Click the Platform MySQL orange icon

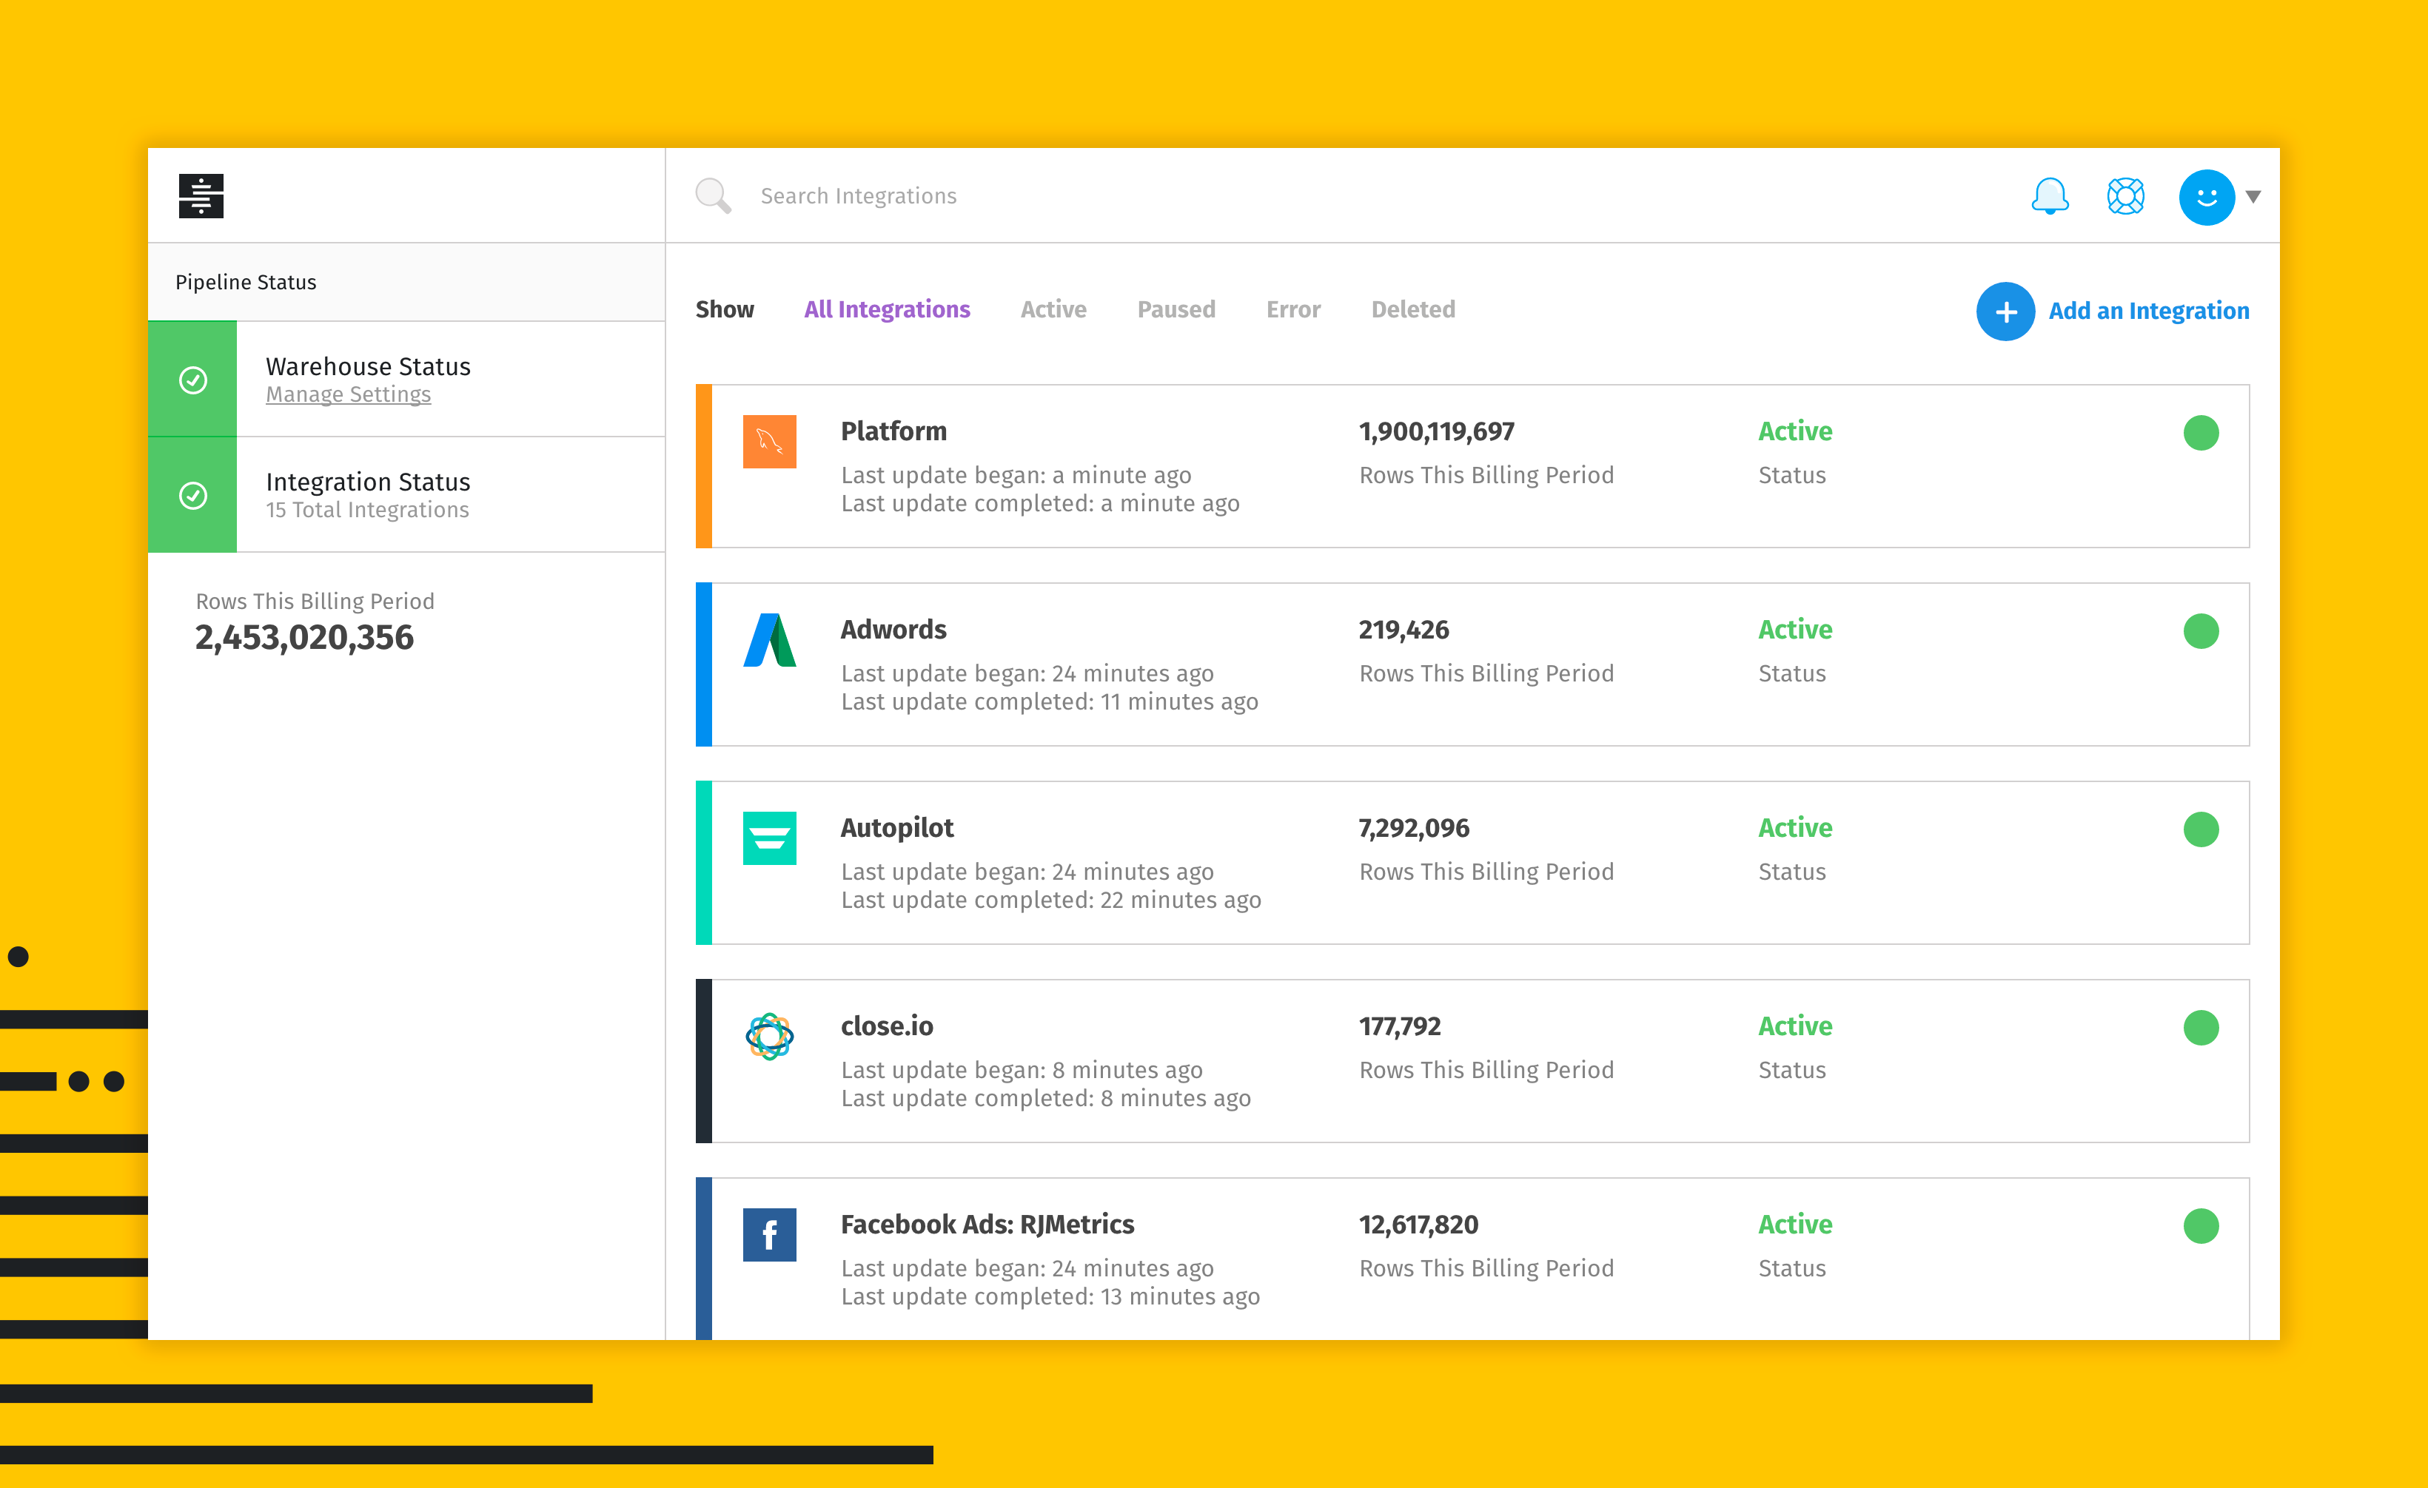(x=768, y=442)
